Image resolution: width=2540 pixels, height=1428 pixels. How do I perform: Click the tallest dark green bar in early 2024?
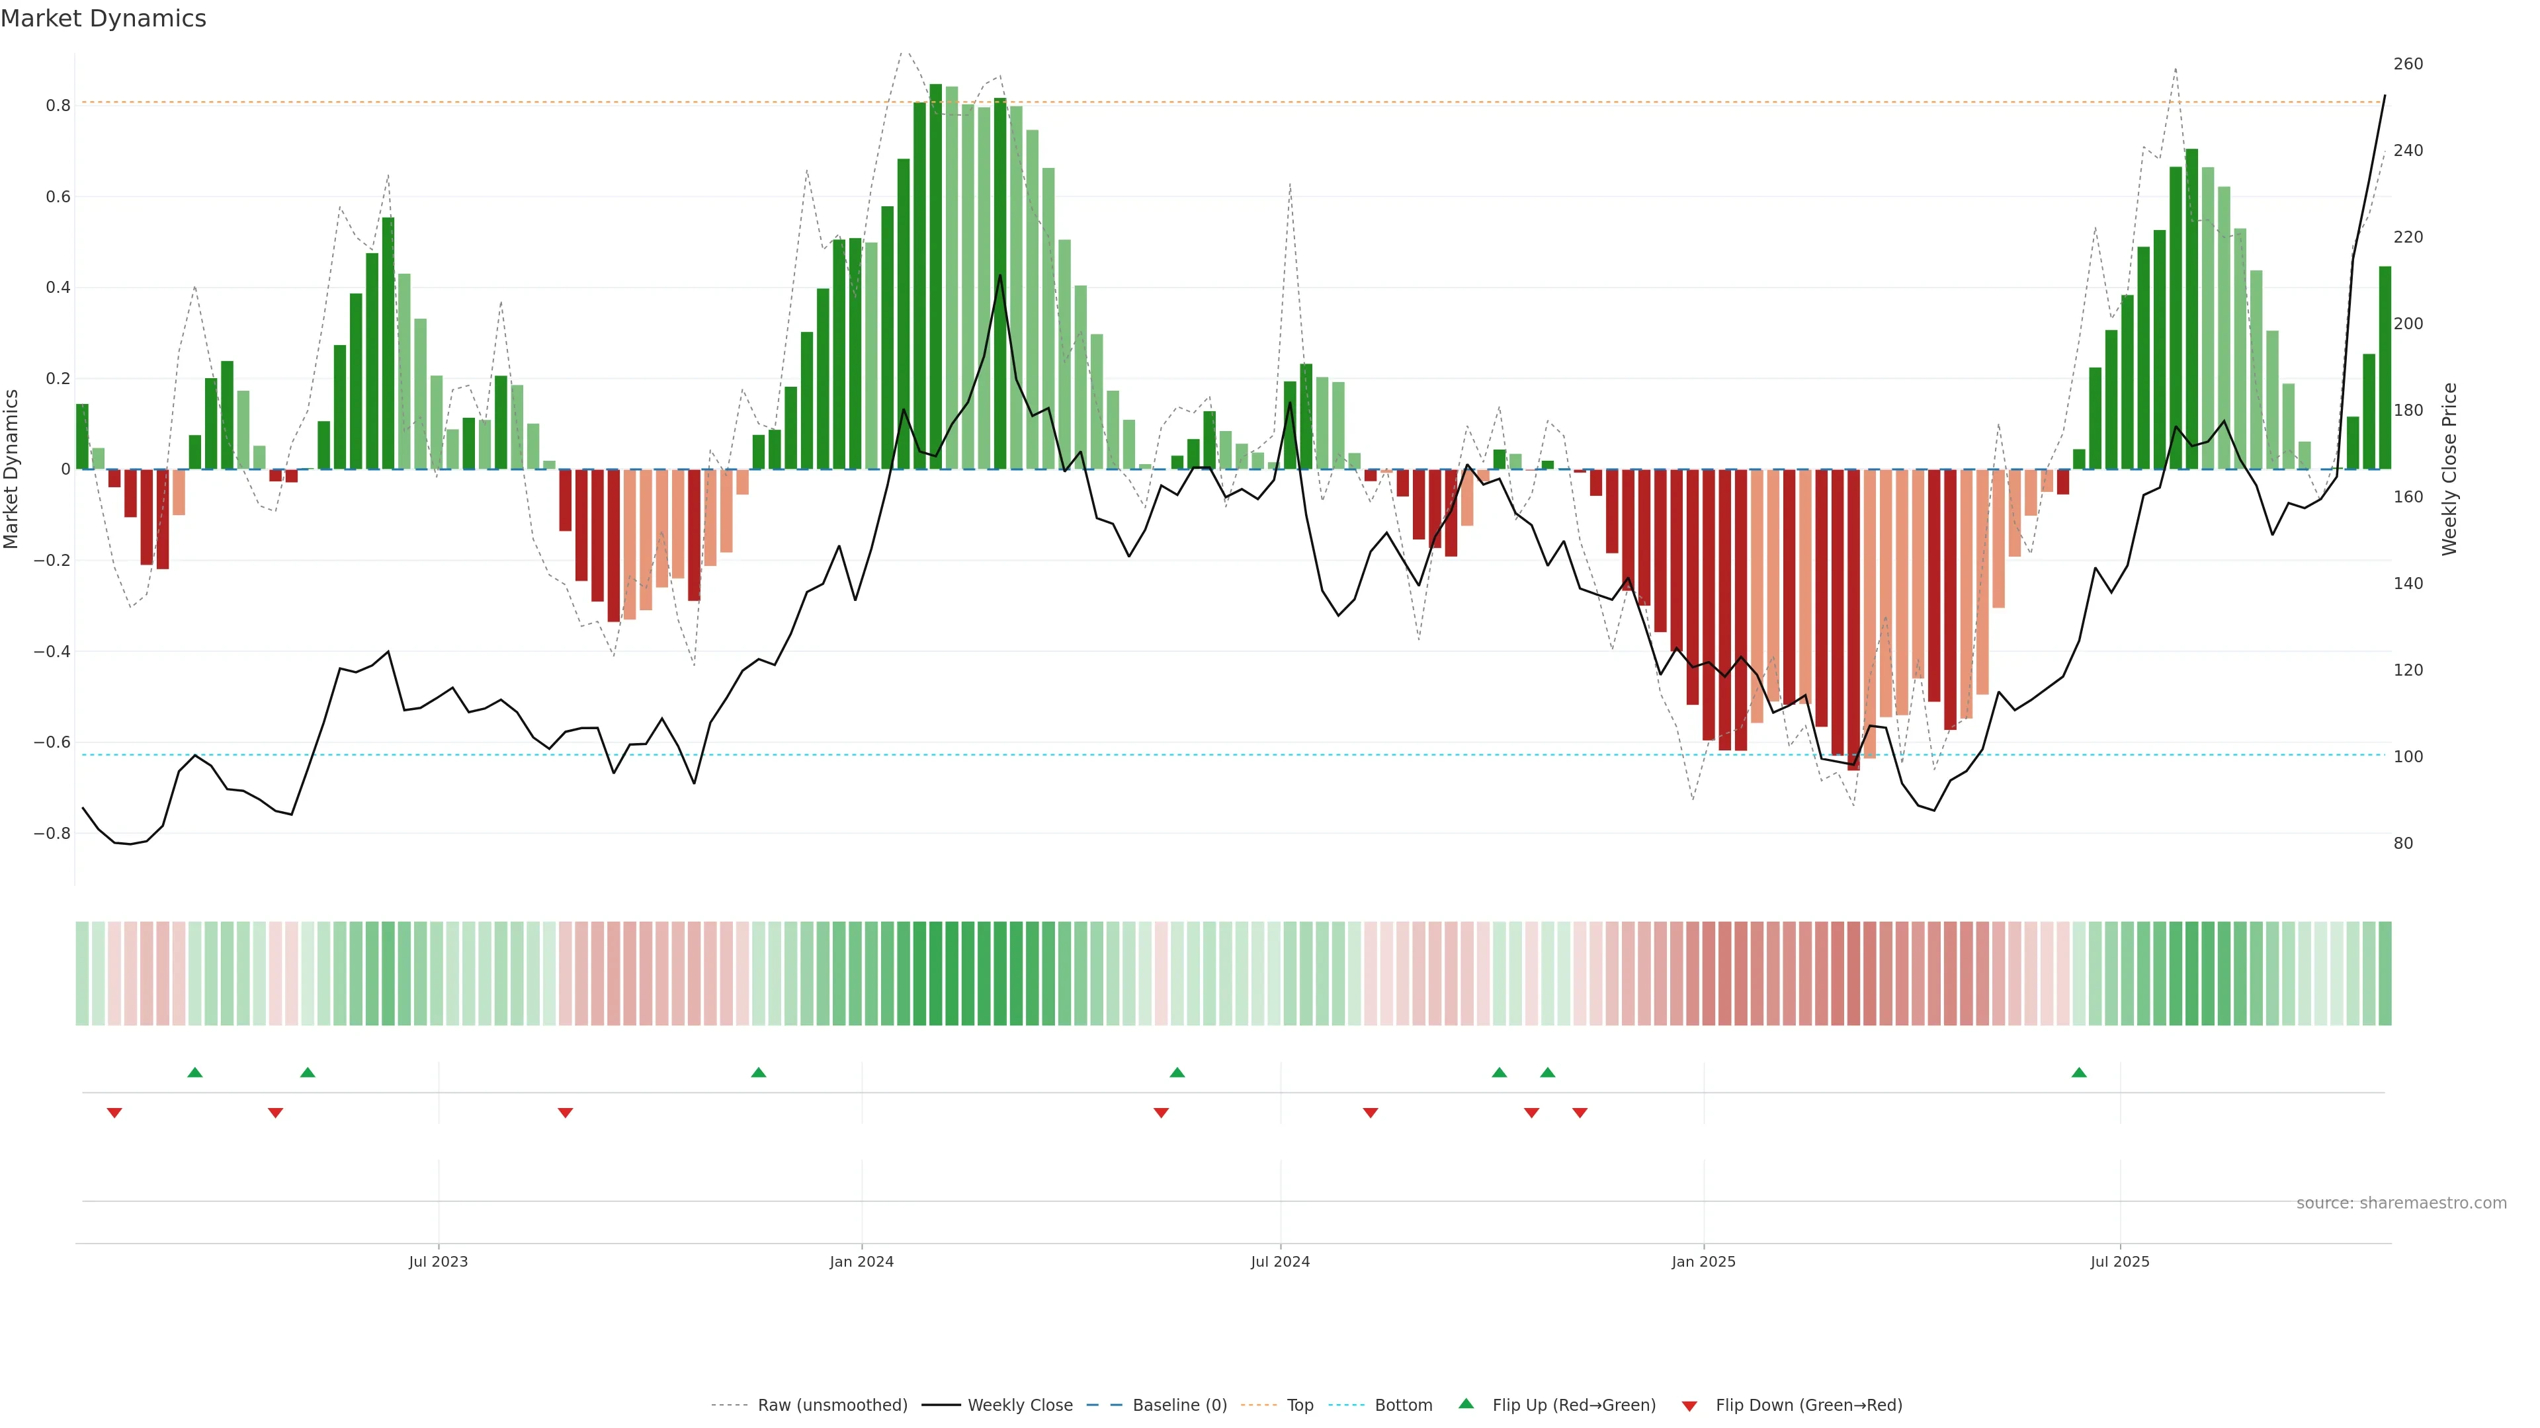[936, 276]
